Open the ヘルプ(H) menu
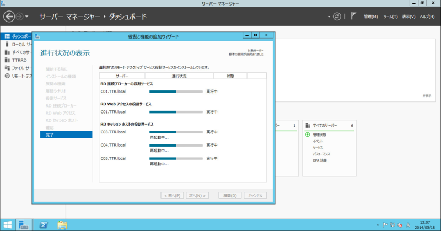The image size is (441, 231). coord(427,17)
